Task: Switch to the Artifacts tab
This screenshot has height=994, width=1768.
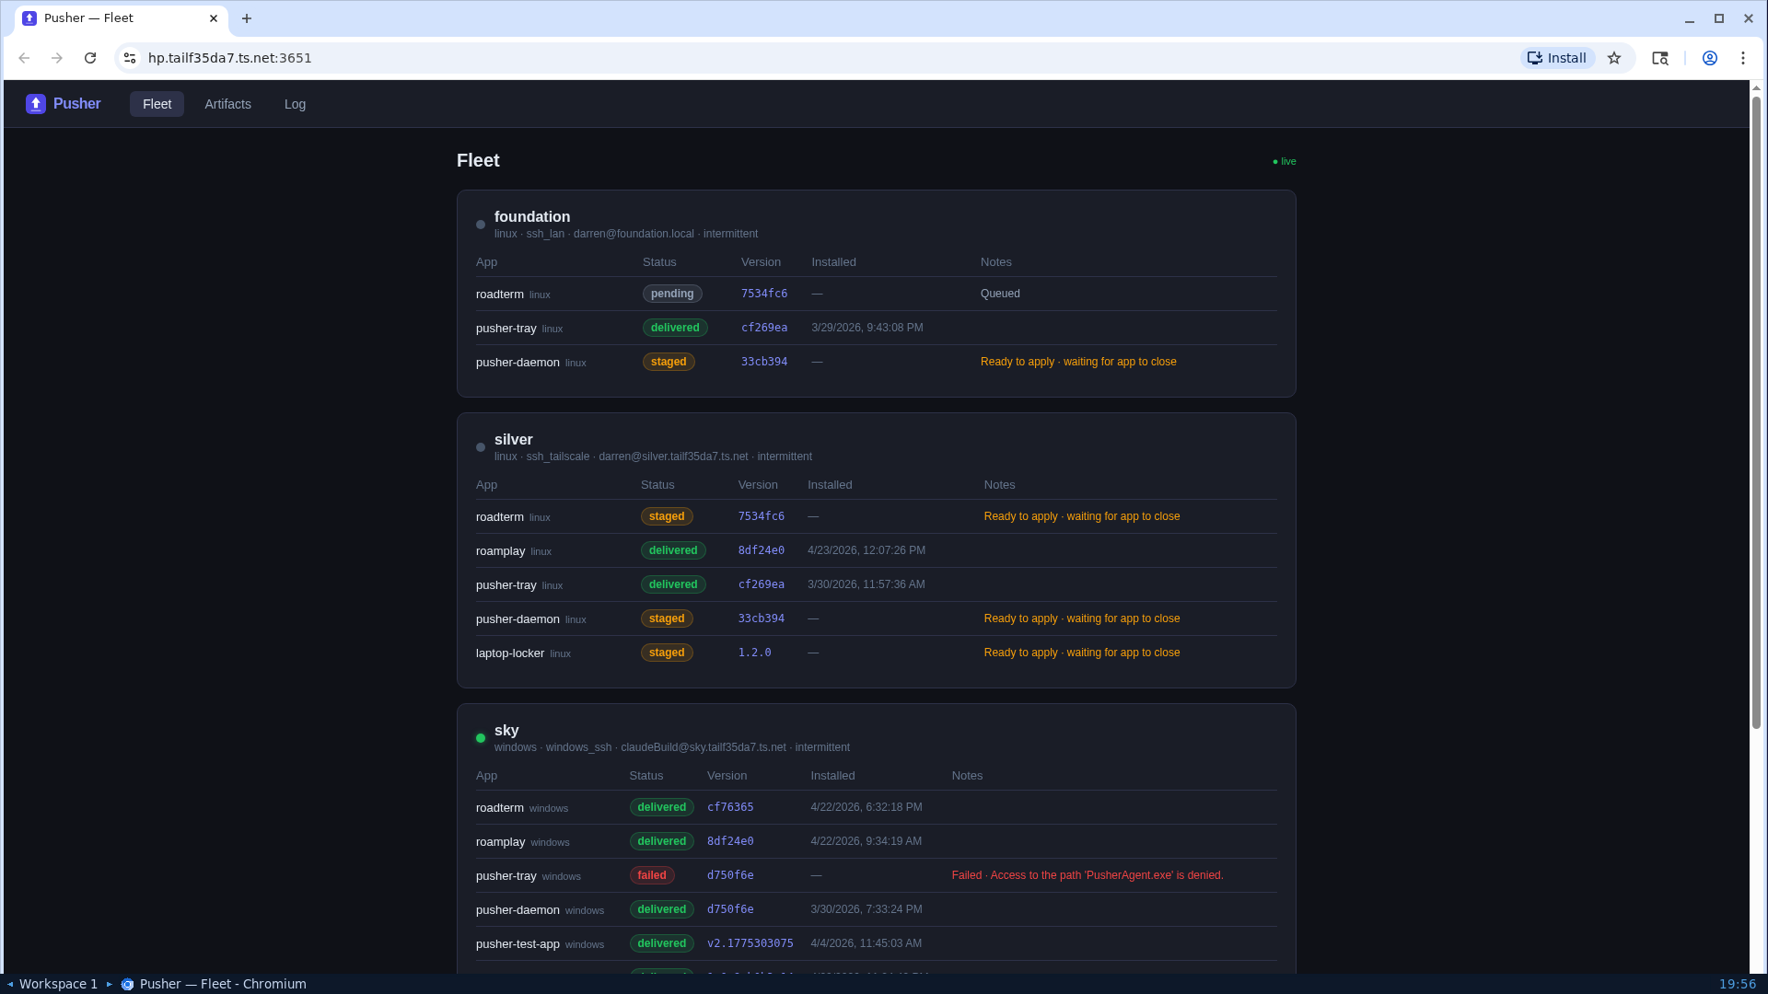Action: point(227,104)
